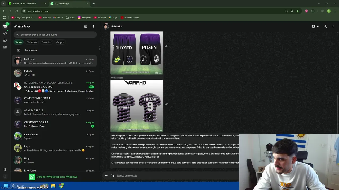Screen dimensions: 339x190
Task: Close the Stream - Kick Dashboard tab
Action: (45, 4)
